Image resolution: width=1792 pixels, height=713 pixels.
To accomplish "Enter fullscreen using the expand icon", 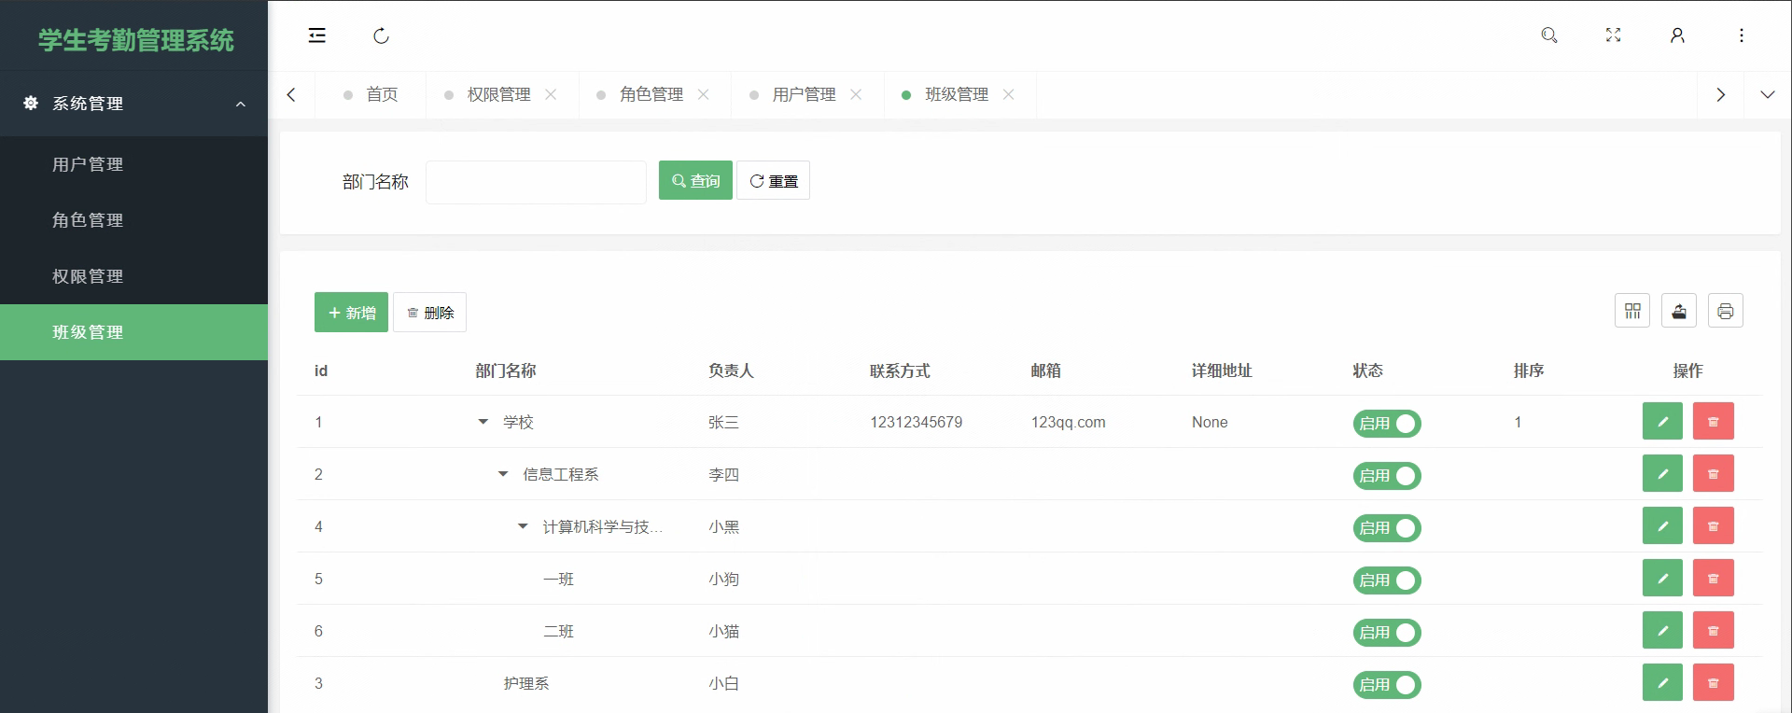I will click(1613, 35).
